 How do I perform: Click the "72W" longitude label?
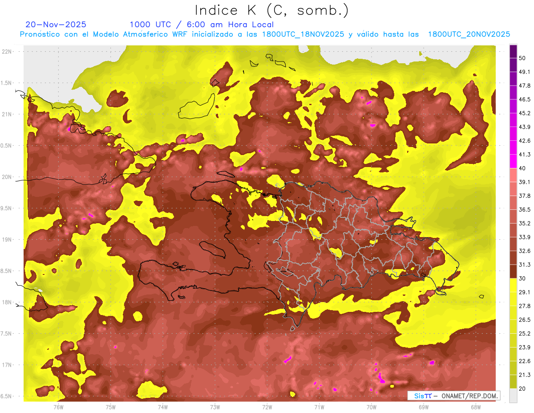267,407
